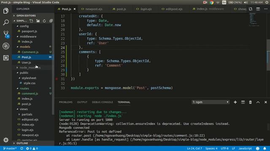The height and width of the screenshot is (151, 270).
Task: Click the editor vertical scrollbar
Action: 268,55
